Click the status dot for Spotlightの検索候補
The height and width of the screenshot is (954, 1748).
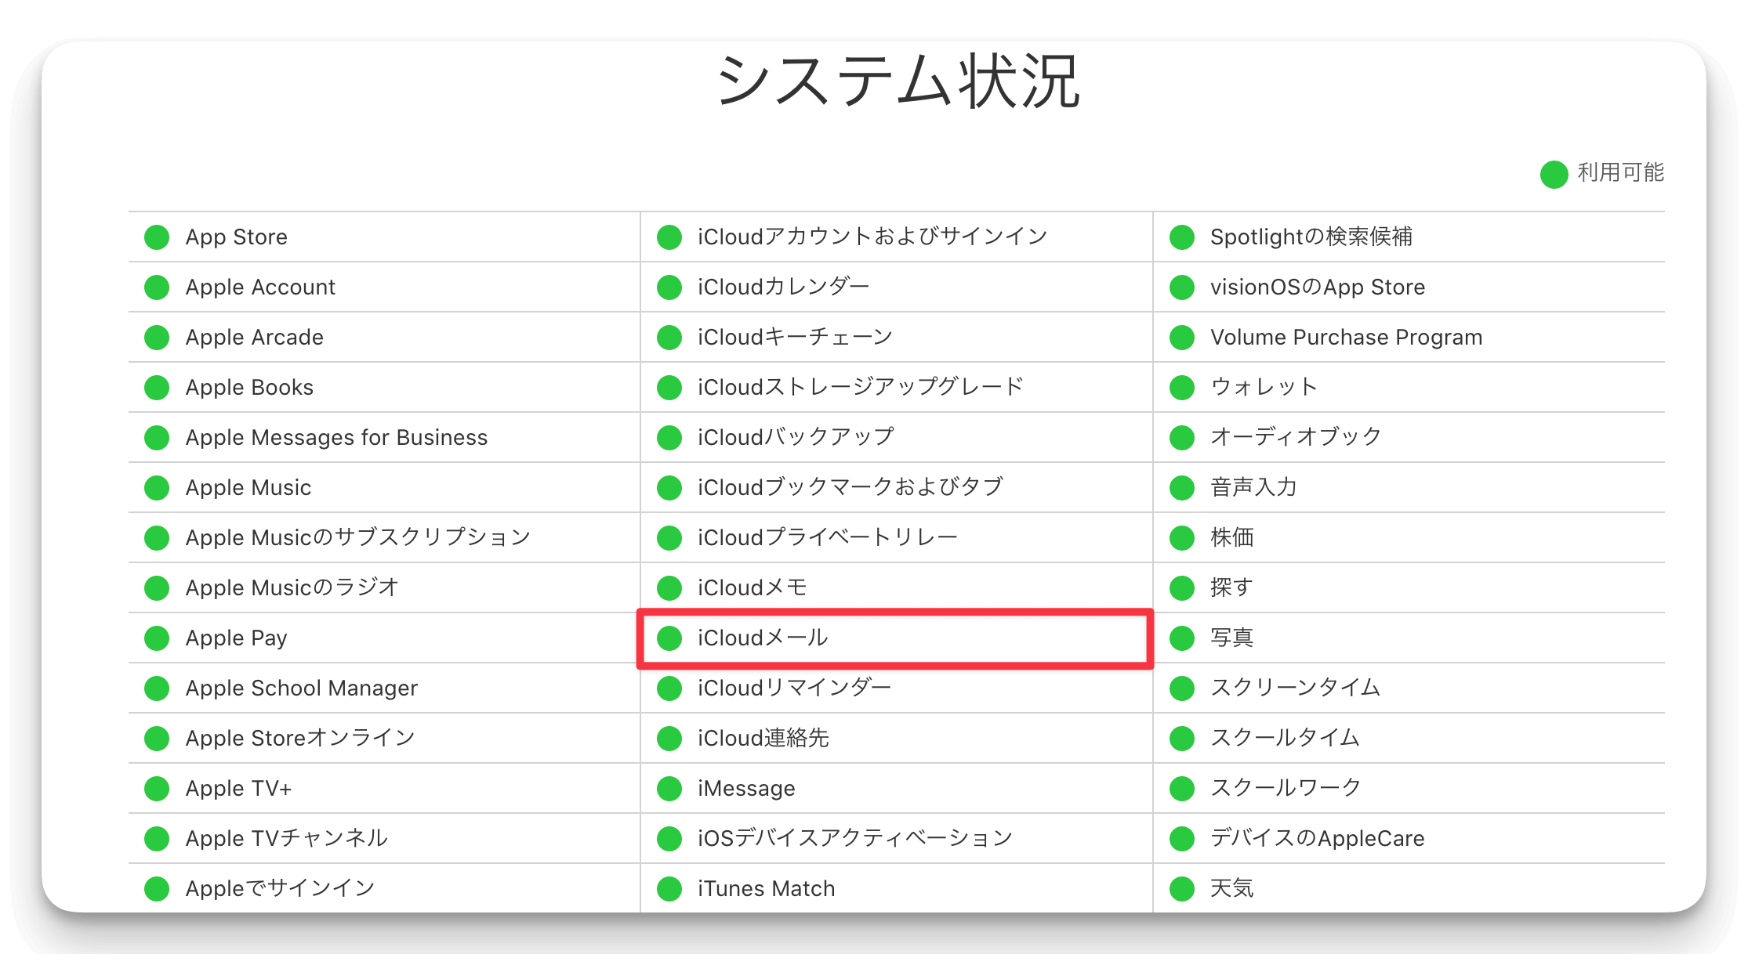click(1182, 237)
